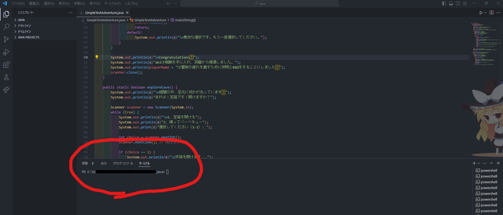Toggle the secondary sidebar visibility
This screenshot has height=215, width=503.
point(458,4)
